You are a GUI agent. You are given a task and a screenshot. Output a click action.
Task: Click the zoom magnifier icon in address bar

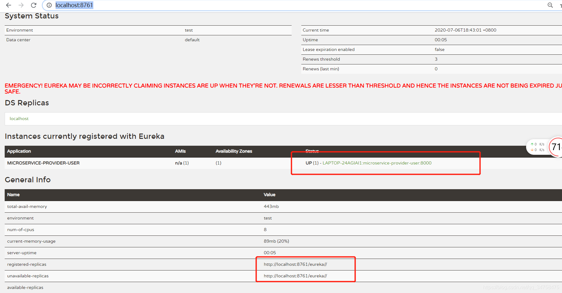pos(550,5)
